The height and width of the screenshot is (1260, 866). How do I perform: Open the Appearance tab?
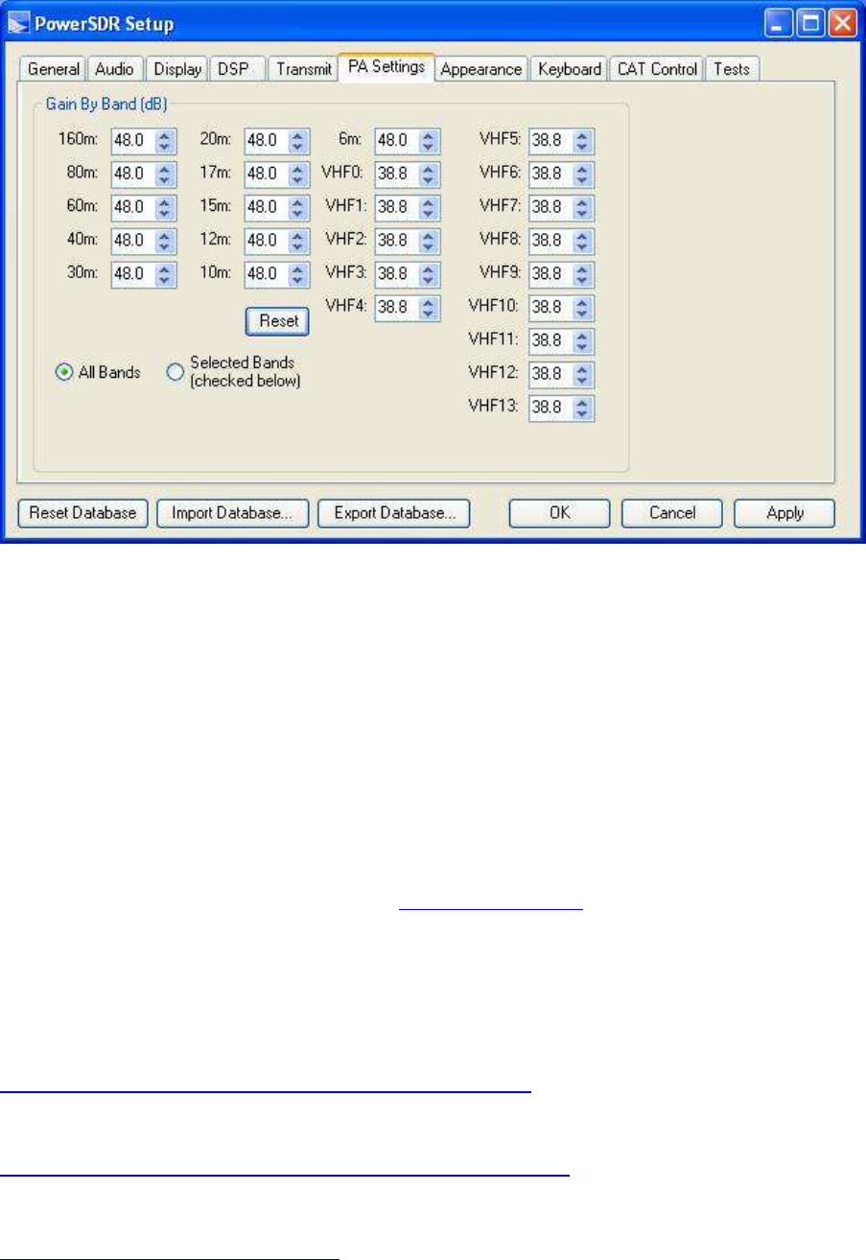coord(481,69)
